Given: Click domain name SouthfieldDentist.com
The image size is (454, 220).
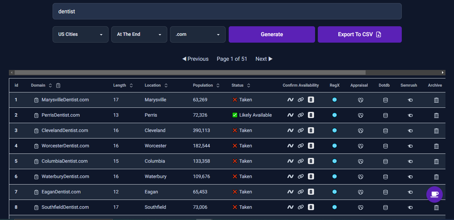Looking at the screenshot, I should (65, 207).
